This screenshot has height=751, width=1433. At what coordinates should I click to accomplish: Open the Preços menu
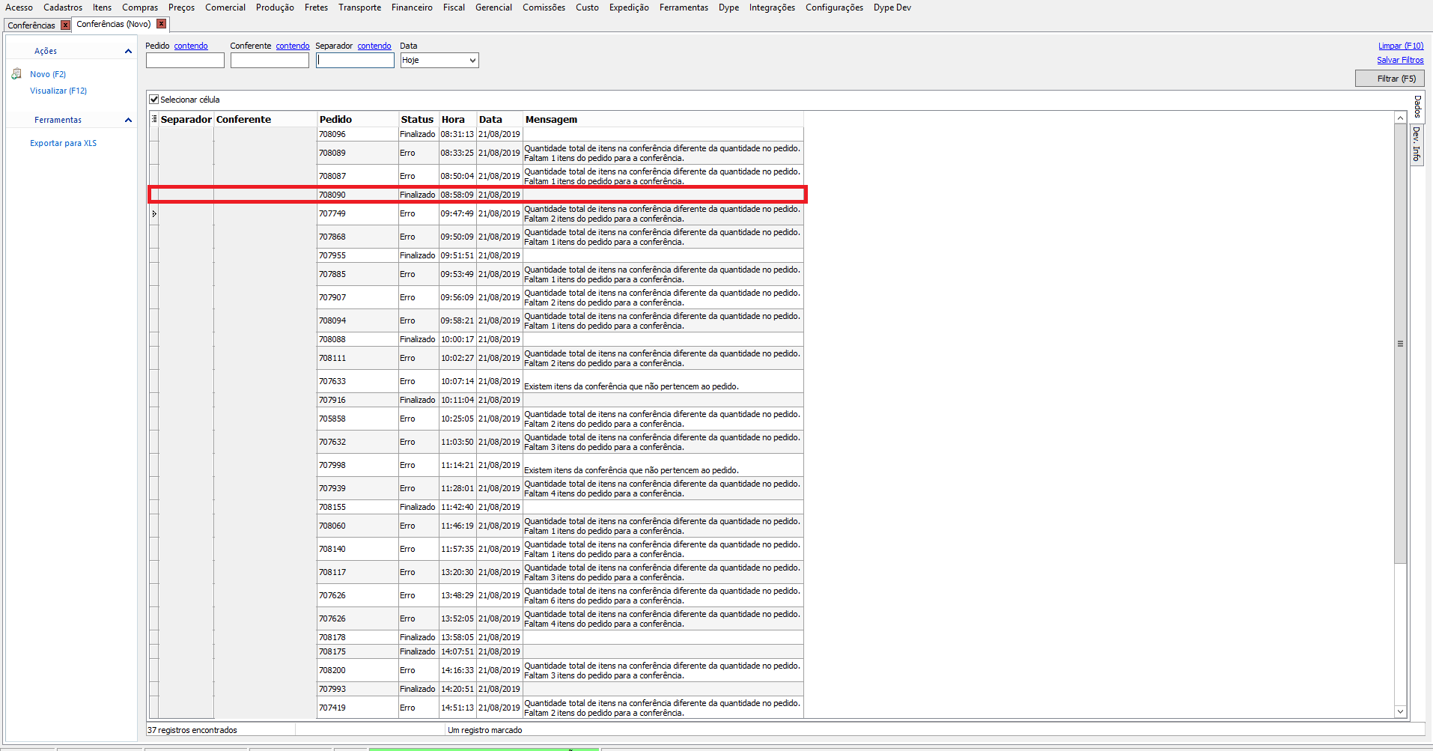coord(181,7)
